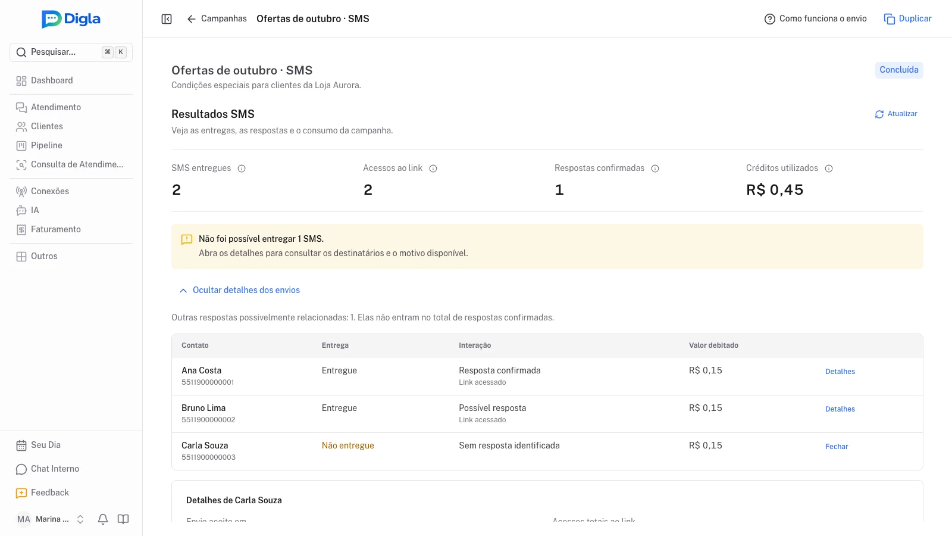
Task: Click the Carla Souza contact name
Action: pyautogui.click(x=205, y=445)
